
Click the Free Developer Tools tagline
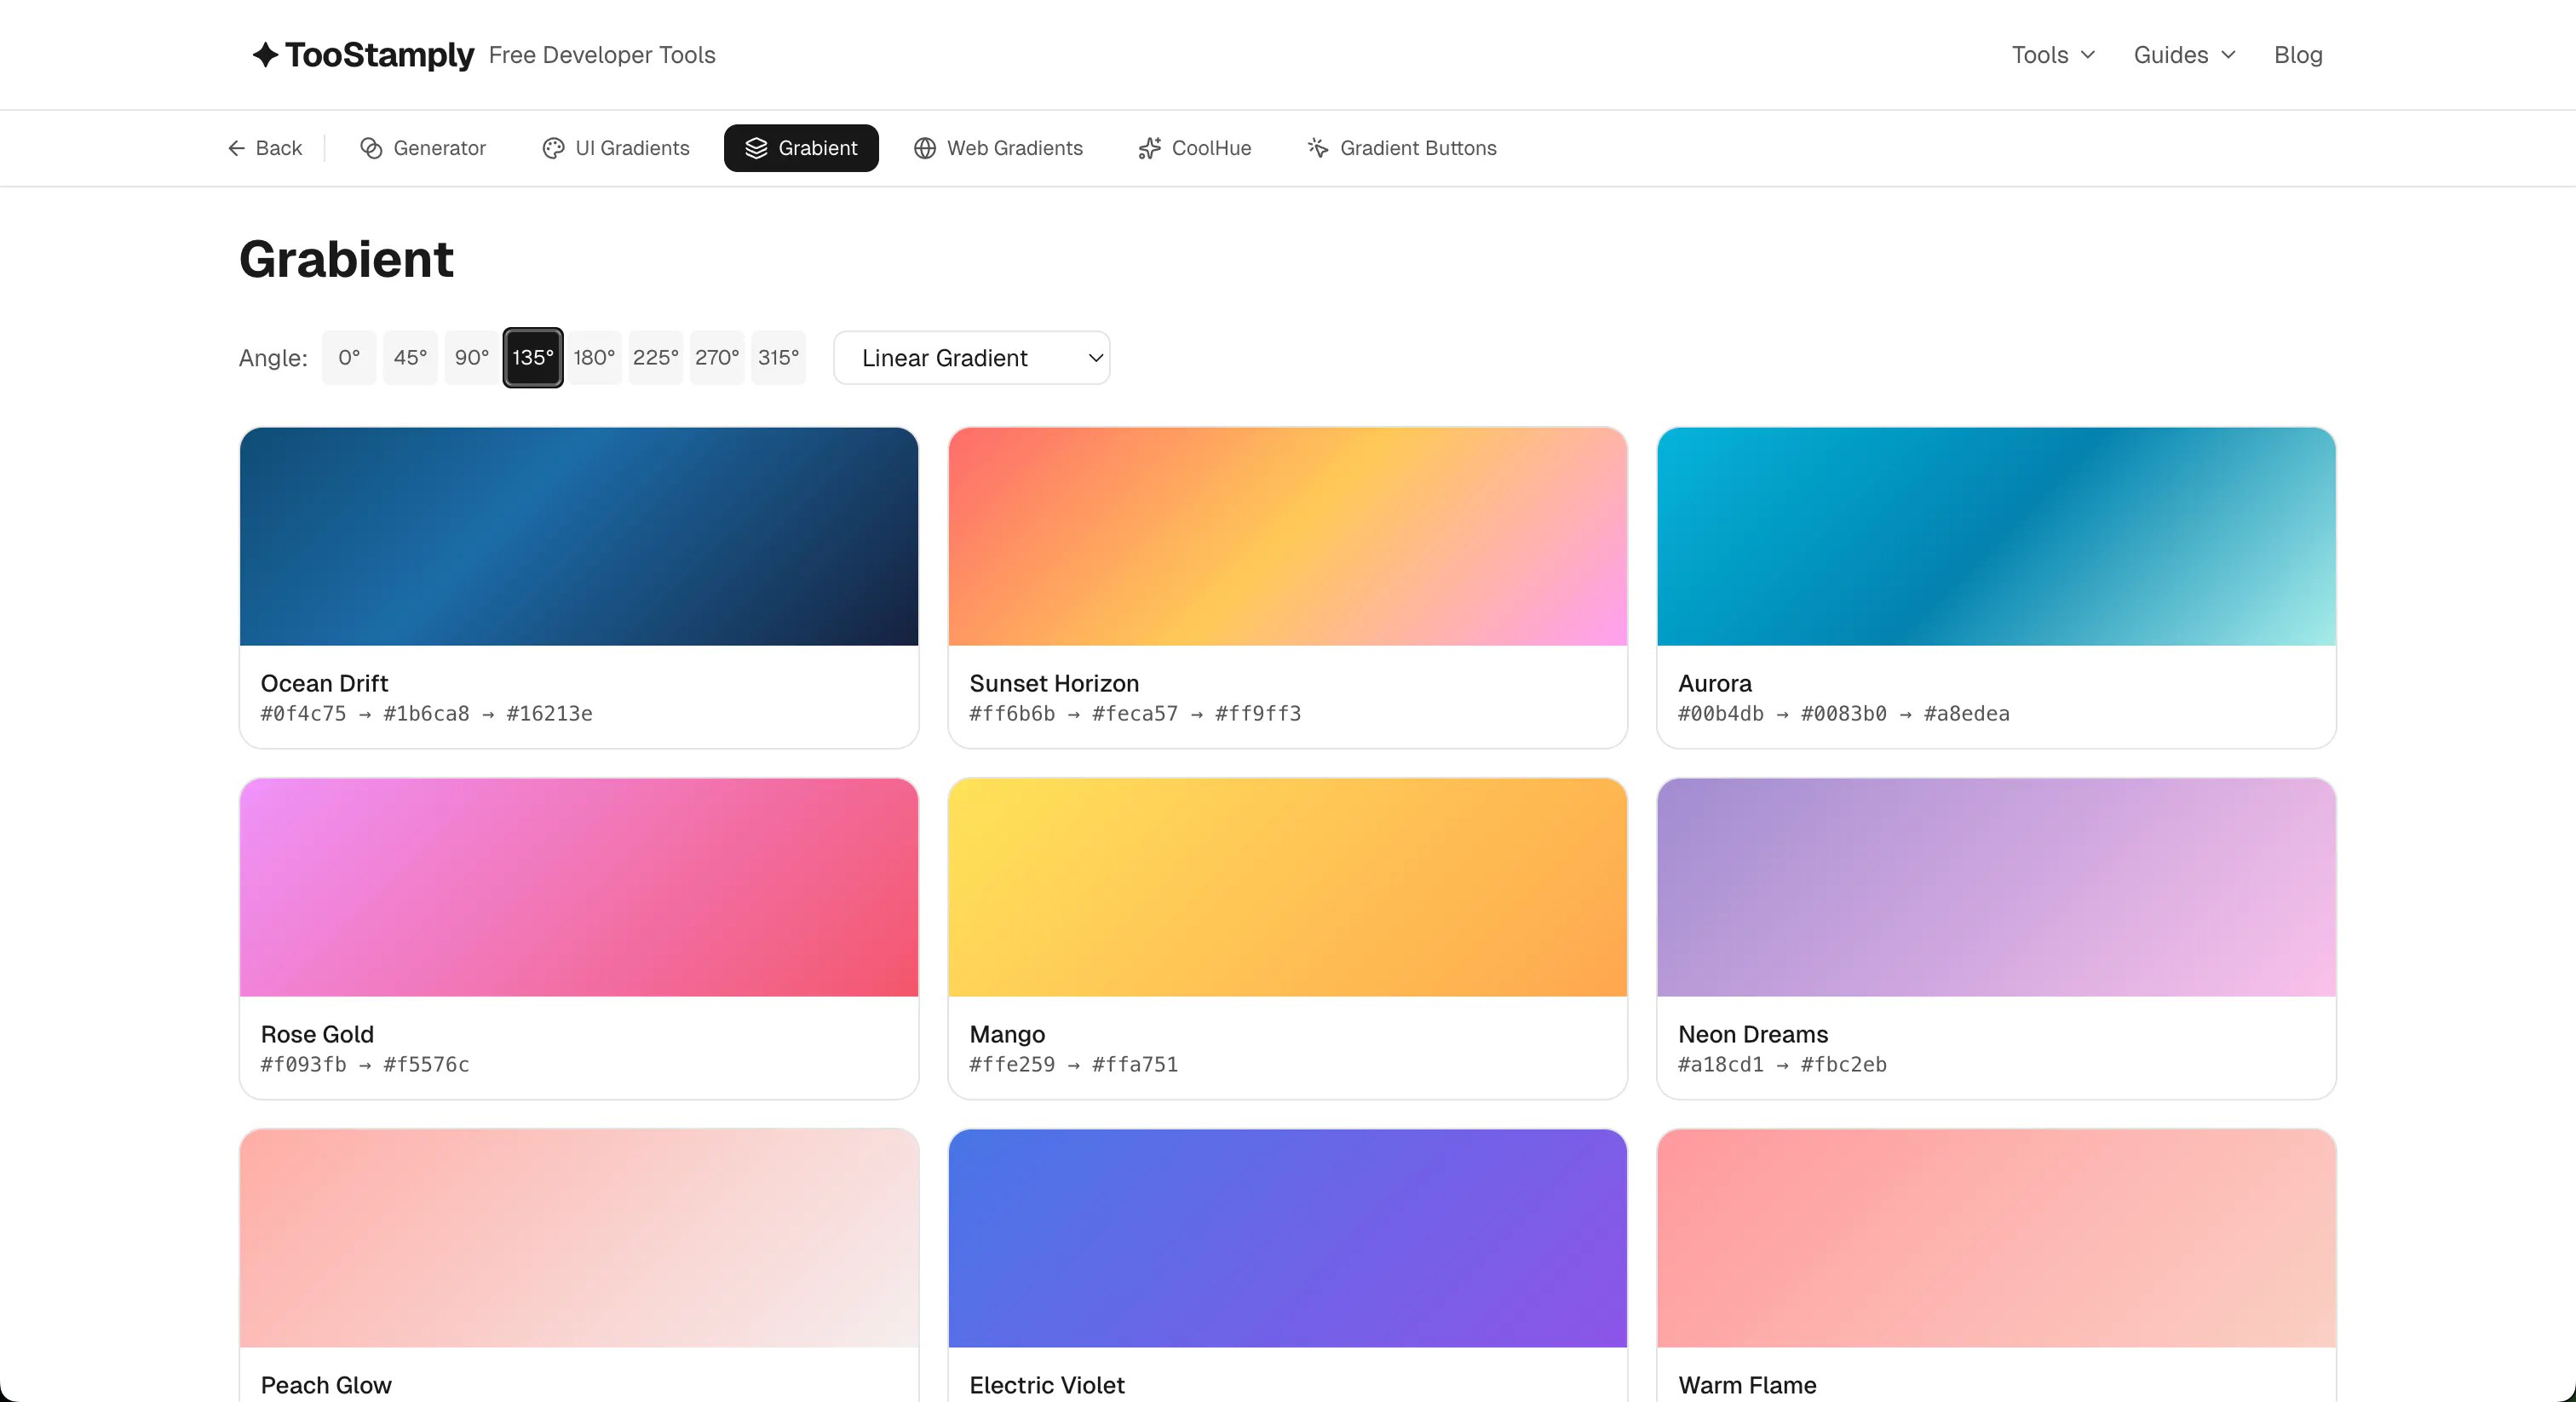coord(602,55)
